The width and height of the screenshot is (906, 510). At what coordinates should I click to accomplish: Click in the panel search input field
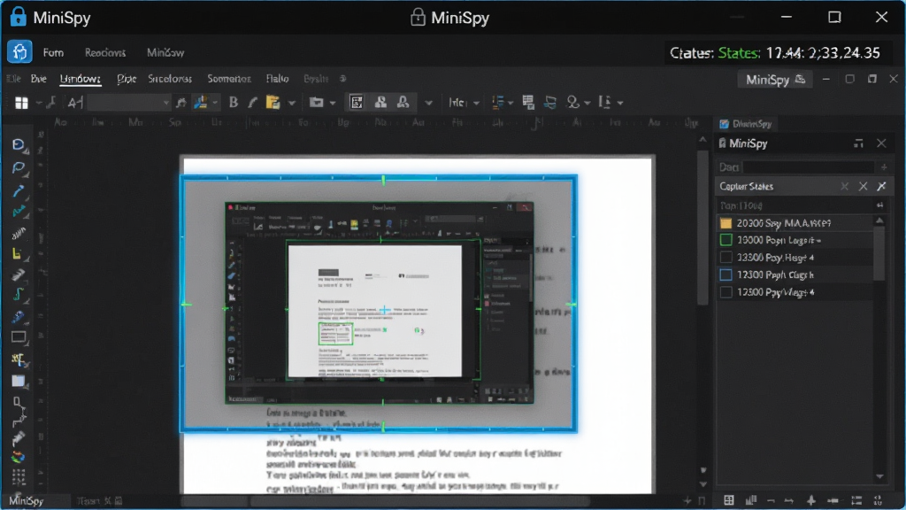click(x=809, y=167)
